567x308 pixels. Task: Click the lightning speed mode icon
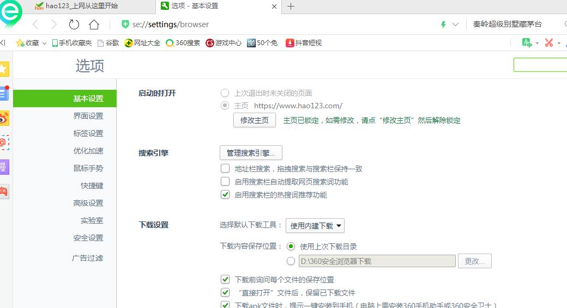pos(443,24)
